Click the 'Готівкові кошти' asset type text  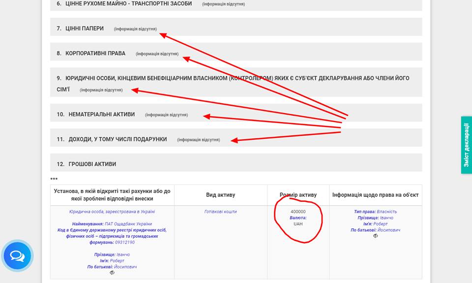tap(220, 212)
